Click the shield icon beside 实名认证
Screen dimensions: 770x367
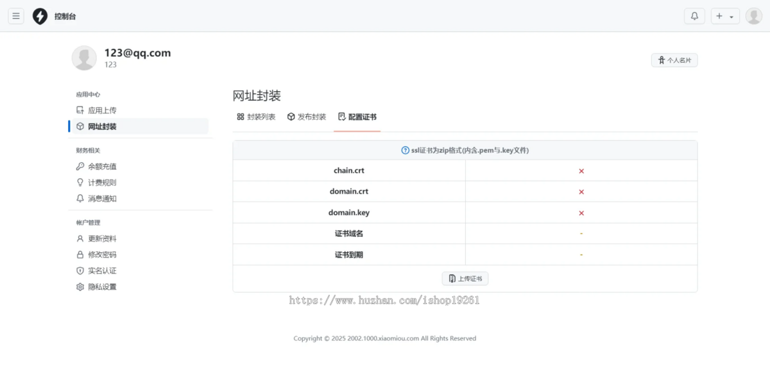(x=80, y=270)
